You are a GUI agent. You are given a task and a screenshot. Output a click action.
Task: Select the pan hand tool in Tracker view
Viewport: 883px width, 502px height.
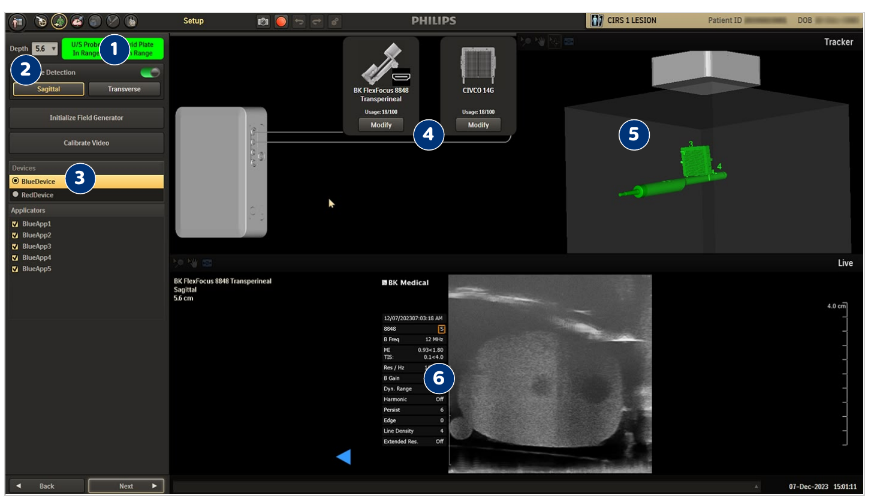(540, 41)
